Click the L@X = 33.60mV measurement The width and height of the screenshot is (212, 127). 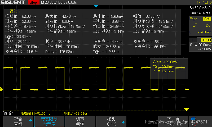pos(18,37)
